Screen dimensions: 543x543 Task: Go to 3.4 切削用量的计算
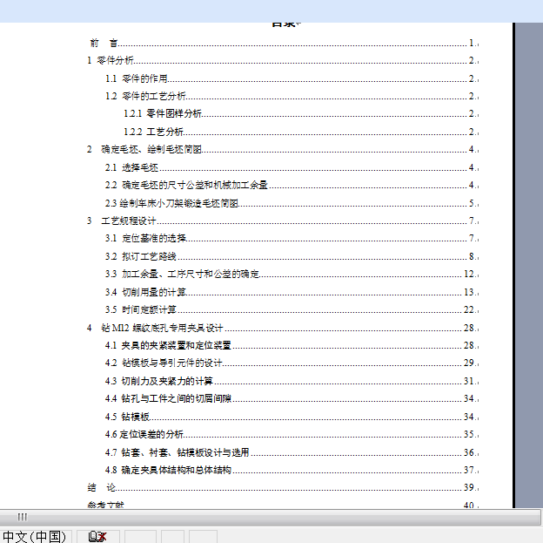point(292,292)
